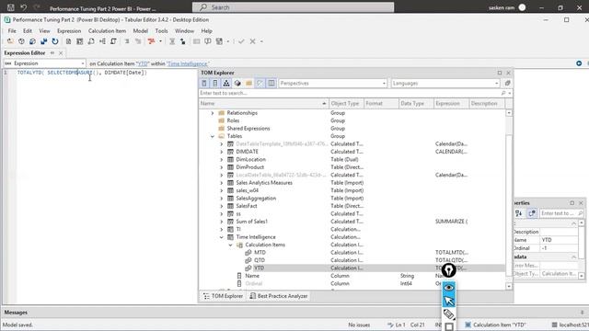The height and width of the screenshot is (331, 589).
Task: Open the File menu
Action: [12, 30]
